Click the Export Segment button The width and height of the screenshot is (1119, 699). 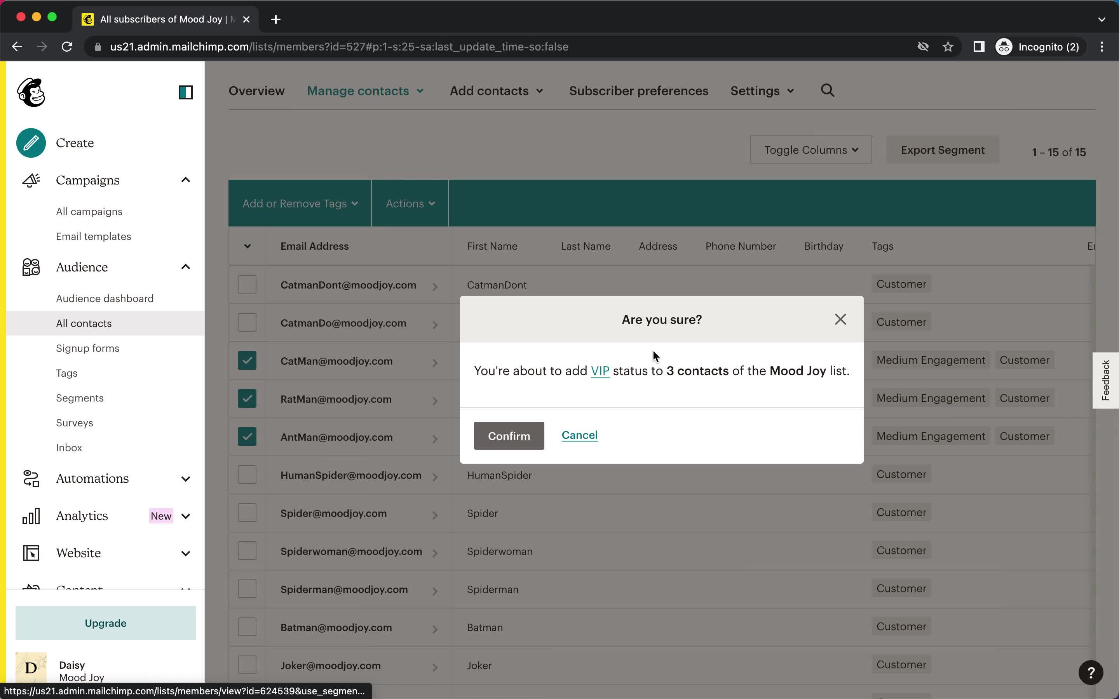943,150
